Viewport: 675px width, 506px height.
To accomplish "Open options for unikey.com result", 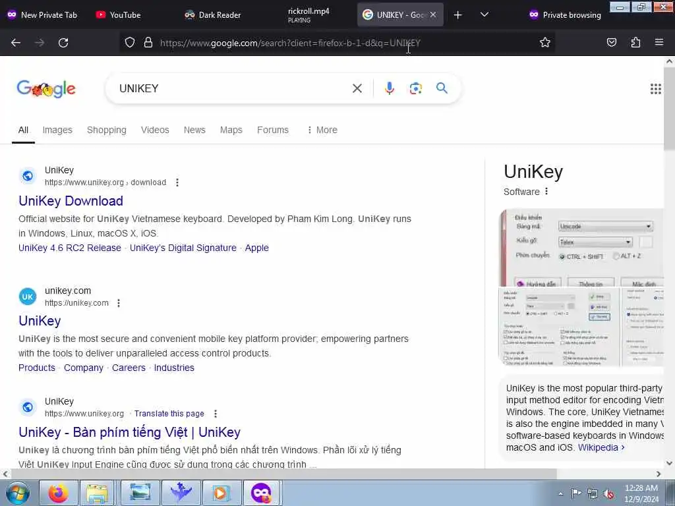I will point(119,303).
